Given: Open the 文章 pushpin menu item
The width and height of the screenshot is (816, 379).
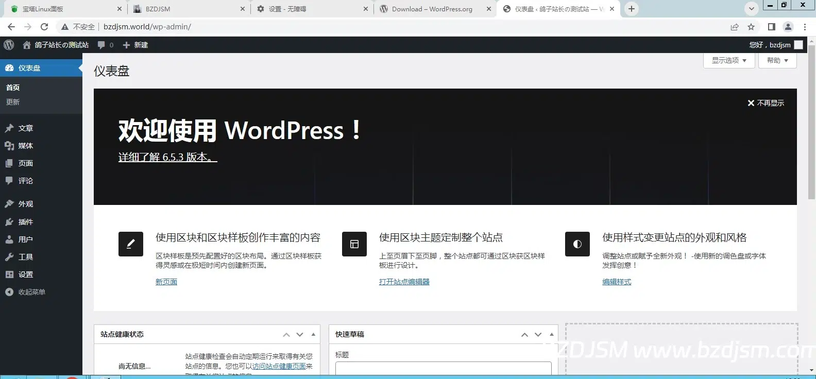Looking at the screenshot, I should [x=41, y=128].
